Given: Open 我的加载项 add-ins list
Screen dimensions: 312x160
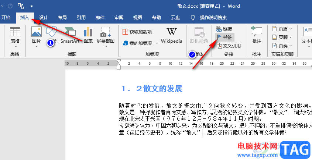Looking at the screenshot, I should pos(137,43).
